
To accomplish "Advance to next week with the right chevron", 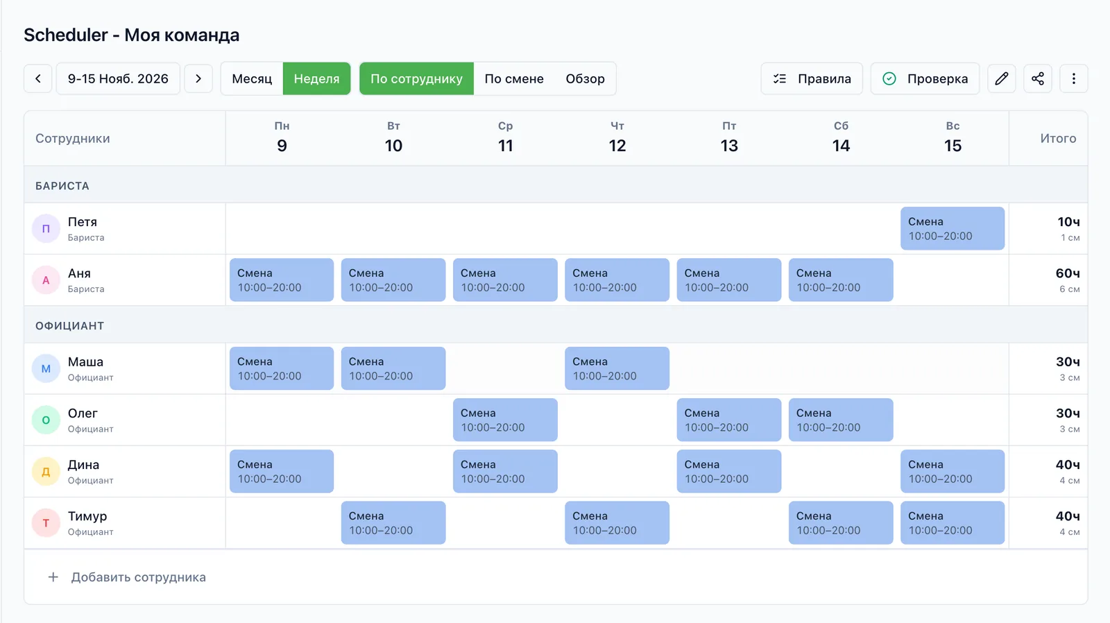I will (x=198, y=78).
